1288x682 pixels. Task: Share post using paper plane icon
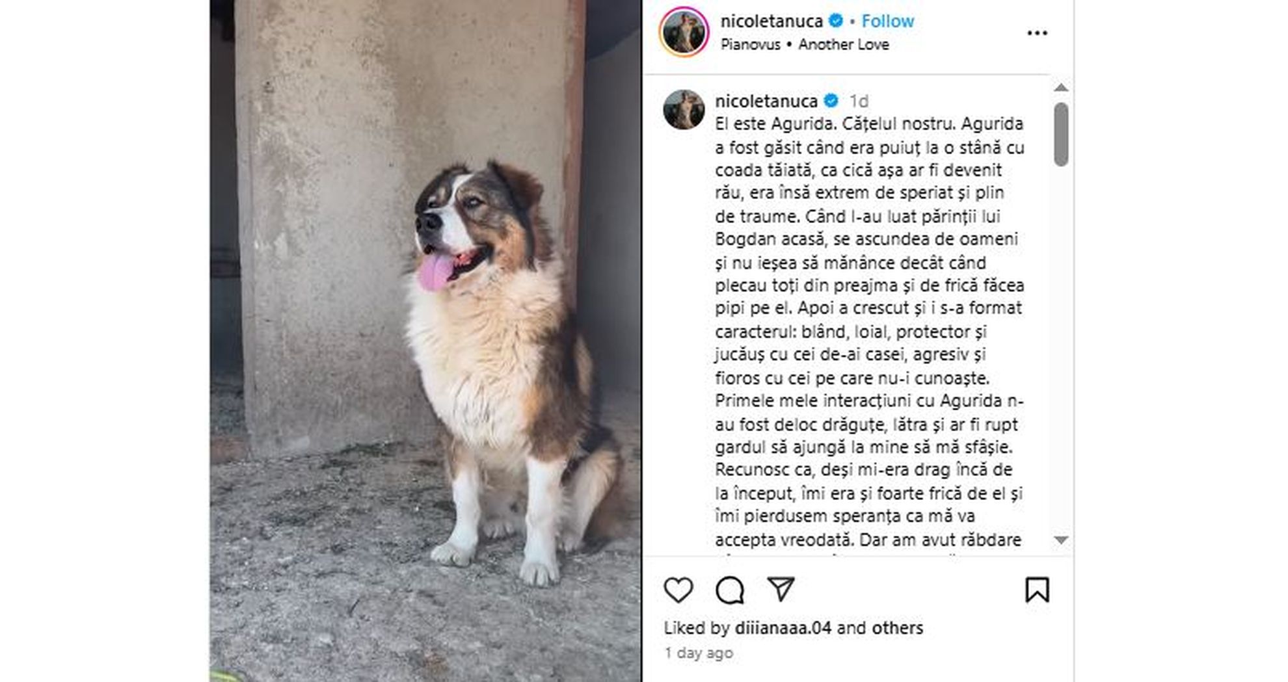[x=781, y=588]
